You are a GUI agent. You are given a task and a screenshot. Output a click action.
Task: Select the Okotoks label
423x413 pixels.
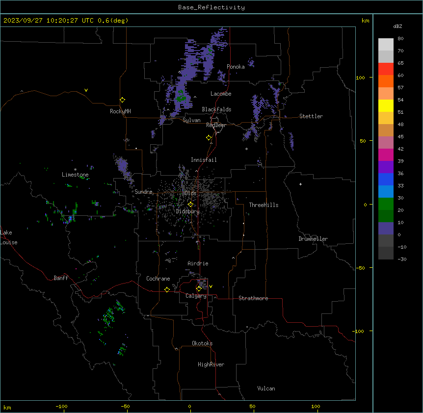pos(202,343)
